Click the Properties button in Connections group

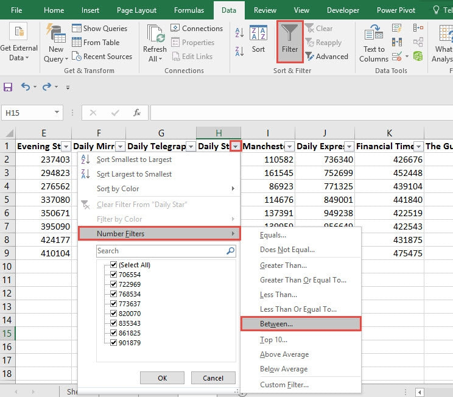click(x=192, y=43)
